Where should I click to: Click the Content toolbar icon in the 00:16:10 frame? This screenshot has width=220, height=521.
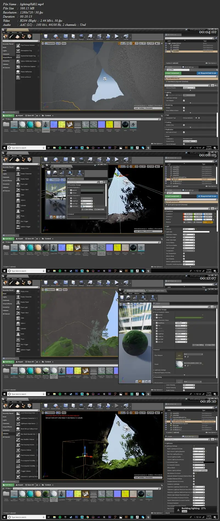(x=66, y=406)
